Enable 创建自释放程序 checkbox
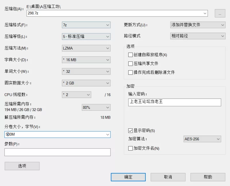Viewport: 230px width, 186px height. [x=131, y=55]
